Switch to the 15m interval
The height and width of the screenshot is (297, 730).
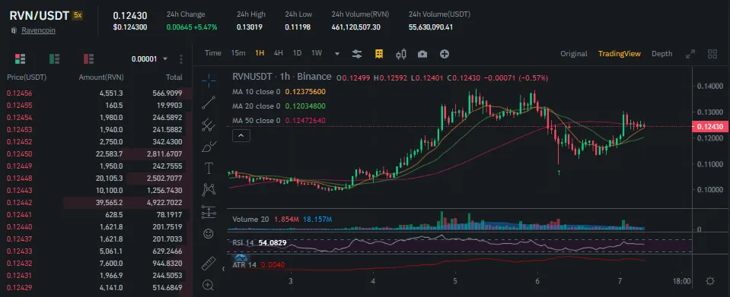pos(238,53)
